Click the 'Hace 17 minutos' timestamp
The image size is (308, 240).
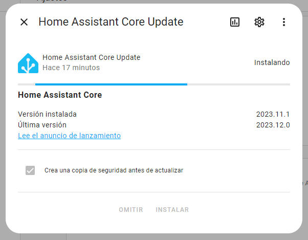tap(71, 68)
